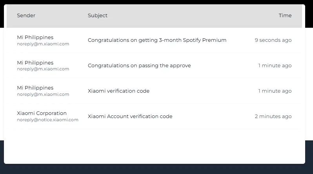
Task: Click the empty area below the email list
Action: pos(154,146)
